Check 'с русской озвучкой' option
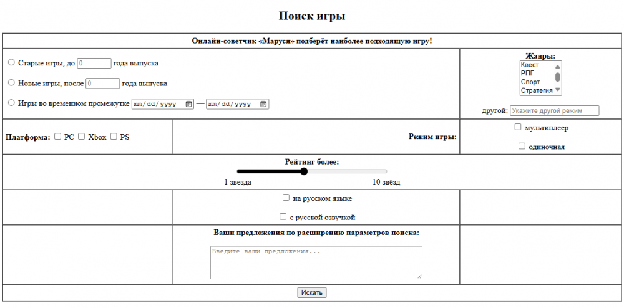 tap(283, 217)
